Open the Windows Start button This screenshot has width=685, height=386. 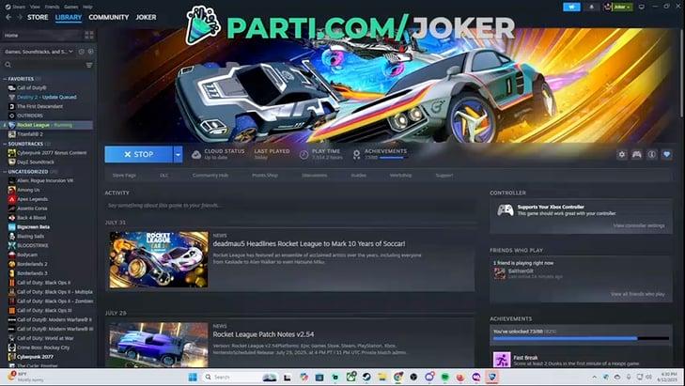coord(193,377)
